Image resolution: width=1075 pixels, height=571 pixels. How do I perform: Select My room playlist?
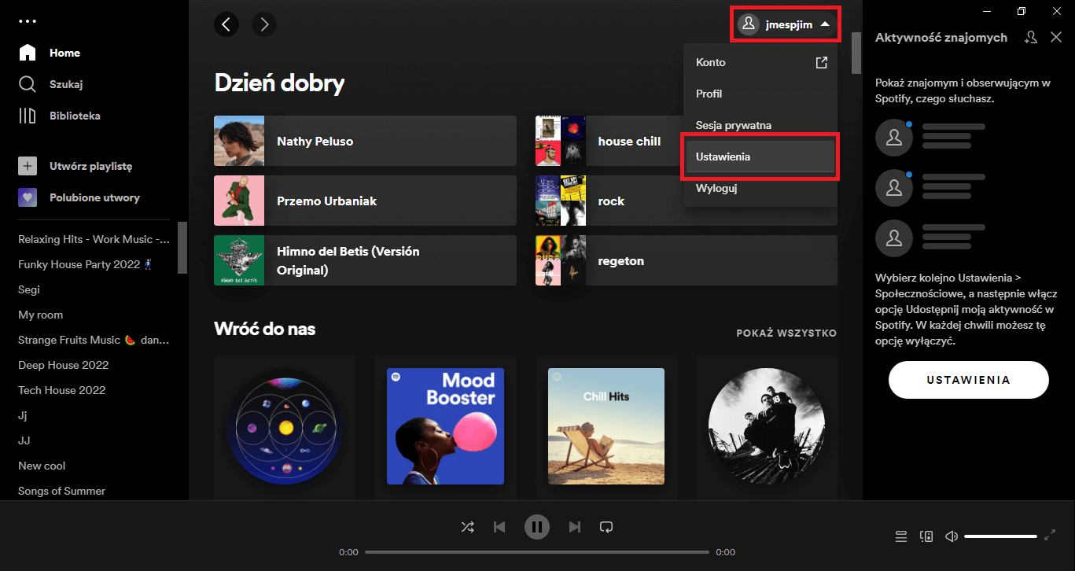coord(40,315)
